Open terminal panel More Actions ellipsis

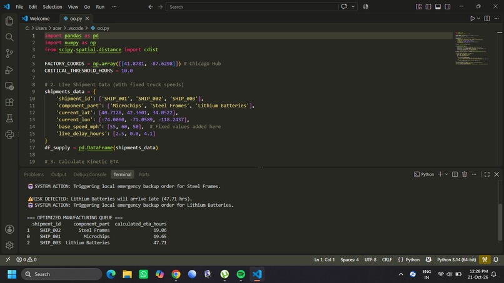(x=474, y=174)
